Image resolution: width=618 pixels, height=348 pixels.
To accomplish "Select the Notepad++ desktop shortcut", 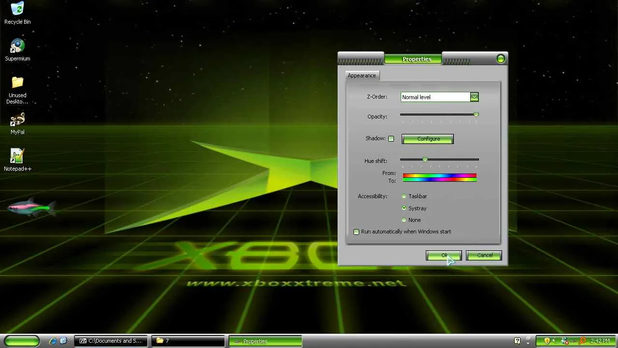I will pyautogui.click(x=17, y=160).
